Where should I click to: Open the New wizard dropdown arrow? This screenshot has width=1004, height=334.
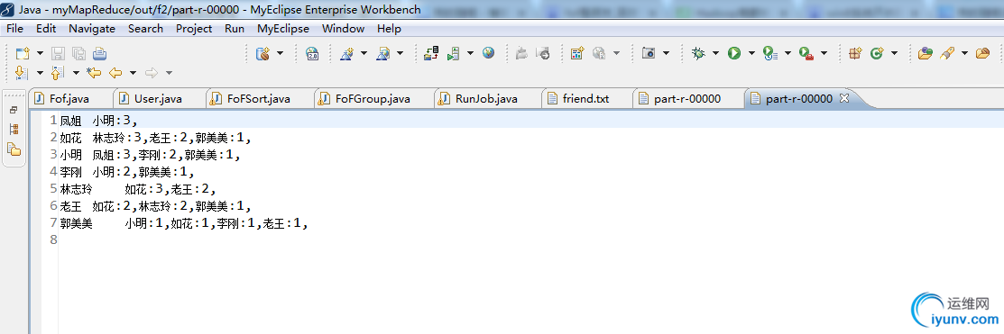pyautogui.click(x=40, y=54)
